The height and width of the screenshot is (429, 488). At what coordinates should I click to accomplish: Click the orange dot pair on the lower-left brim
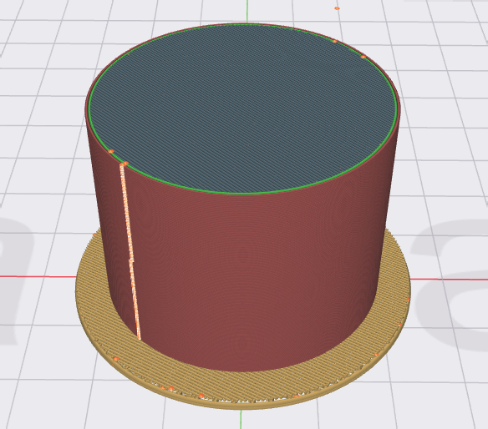pyautogui.click(x=167, y=388)
